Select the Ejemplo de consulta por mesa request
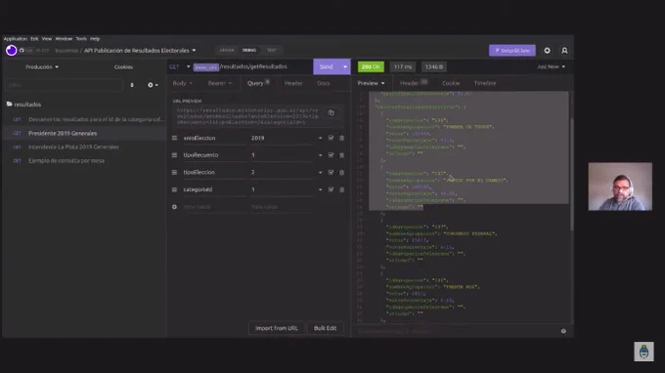Image resolution: width=665 pixels, height=373 pixels. [x=66, y=161]
